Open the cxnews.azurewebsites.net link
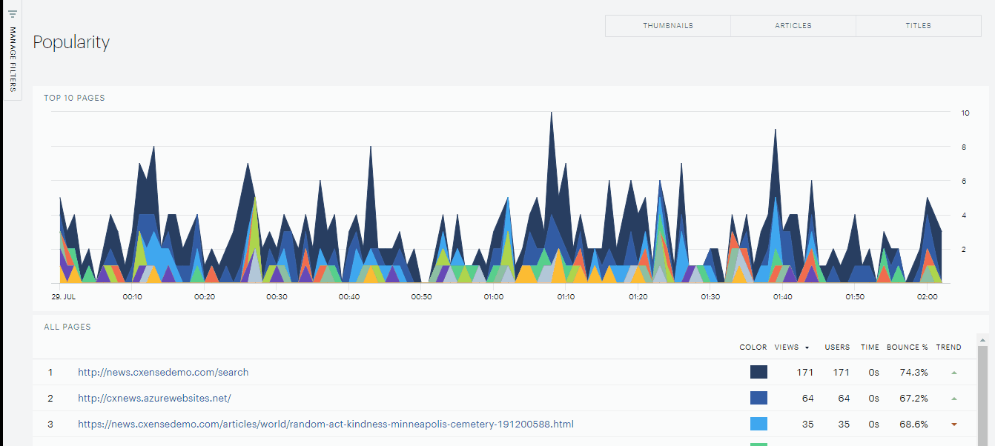Screen dimensions: 995x446 (x=154, y=399)
